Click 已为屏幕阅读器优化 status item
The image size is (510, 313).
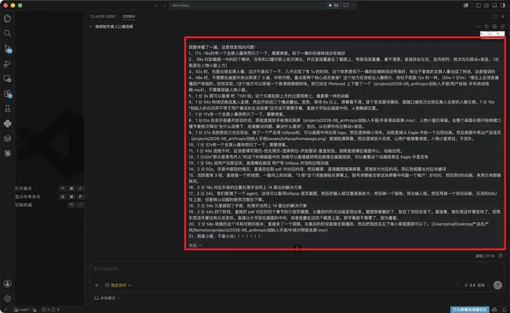pyautogui.click(x=469, y=310)
